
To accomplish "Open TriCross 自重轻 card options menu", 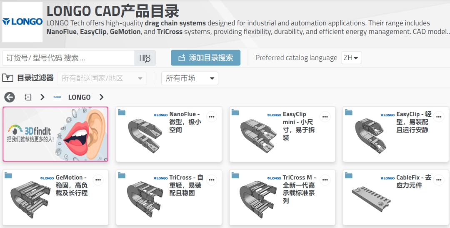I will point(212,180).
